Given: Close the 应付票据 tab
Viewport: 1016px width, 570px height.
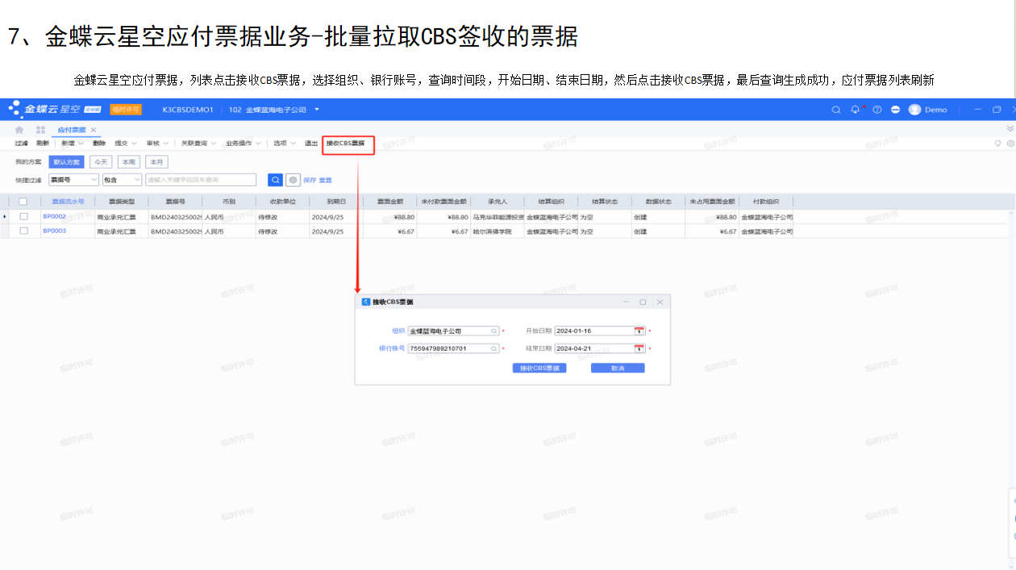Looking at the screenshot, I should (x=94, y=130).
